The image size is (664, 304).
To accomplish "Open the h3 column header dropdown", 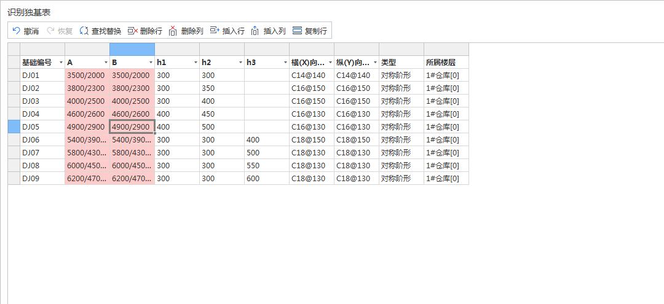I will 286,63.
